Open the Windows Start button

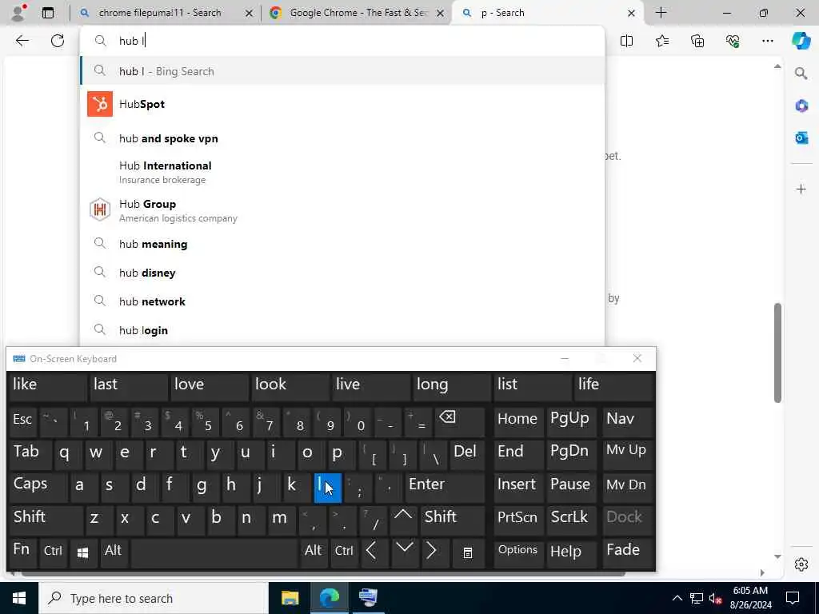tap(19, 598)
